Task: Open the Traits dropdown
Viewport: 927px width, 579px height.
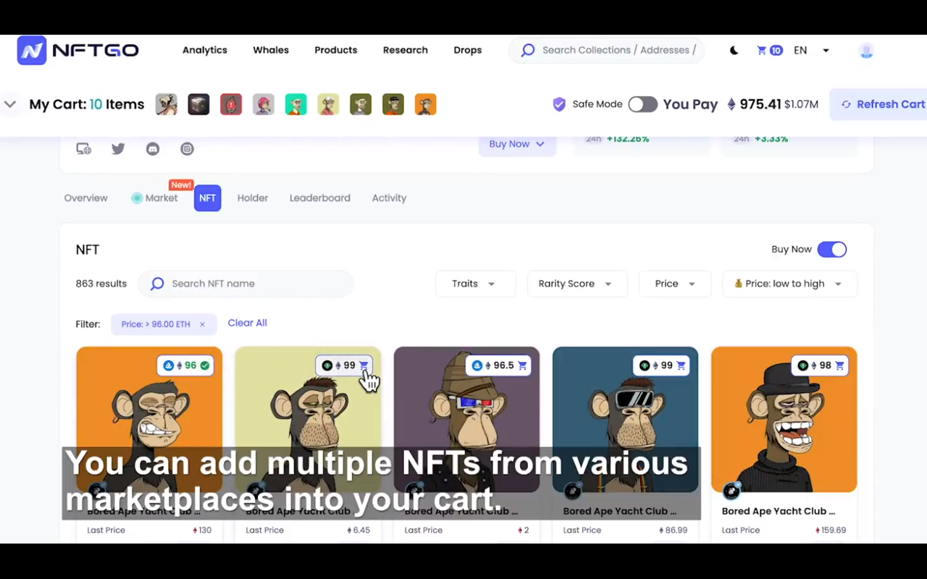Action: point(474,284)
